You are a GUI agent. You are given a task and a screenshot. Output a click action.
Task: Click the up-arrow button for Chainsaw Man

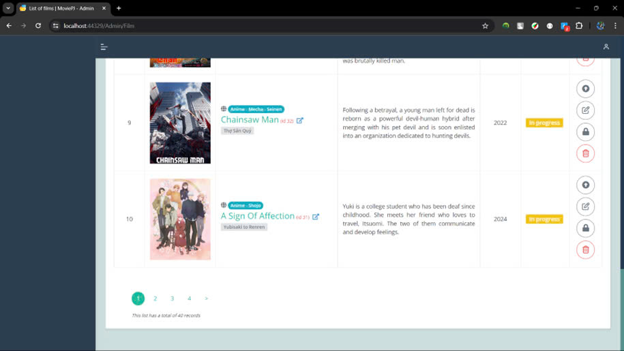[x=585, y=89]
